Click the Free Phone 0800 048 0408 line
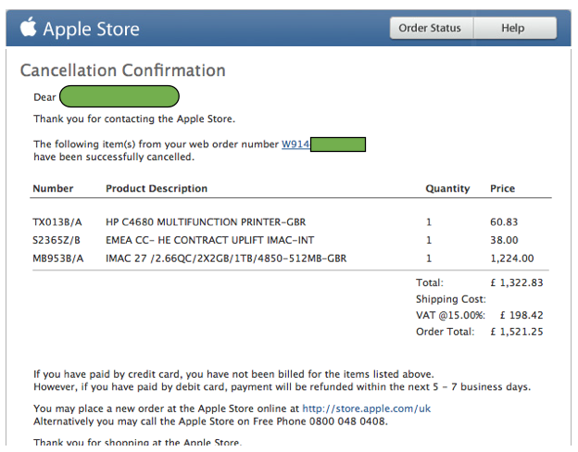The width and height of the screenshot is (578, 452). coord(210,421)
